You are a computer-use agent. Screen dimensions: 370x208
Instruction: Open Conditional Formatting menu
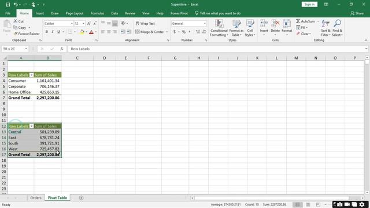click(219, 28)
